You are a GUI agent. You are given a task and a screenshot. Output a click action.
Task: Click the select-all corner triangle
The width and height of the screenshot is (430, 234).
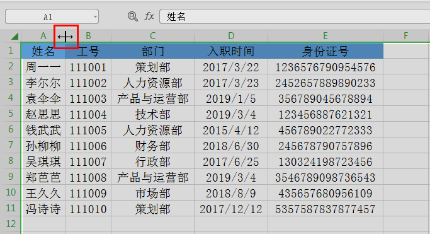pos(15,36)
